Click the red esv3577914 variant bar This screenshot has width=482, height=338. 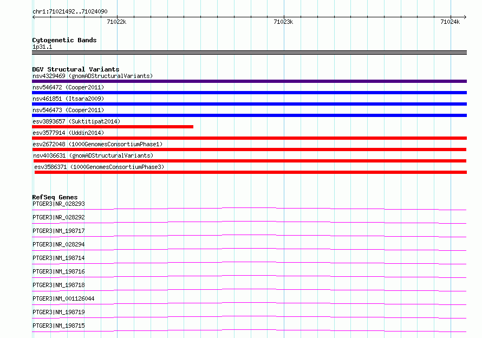click(x=249, y=138)
